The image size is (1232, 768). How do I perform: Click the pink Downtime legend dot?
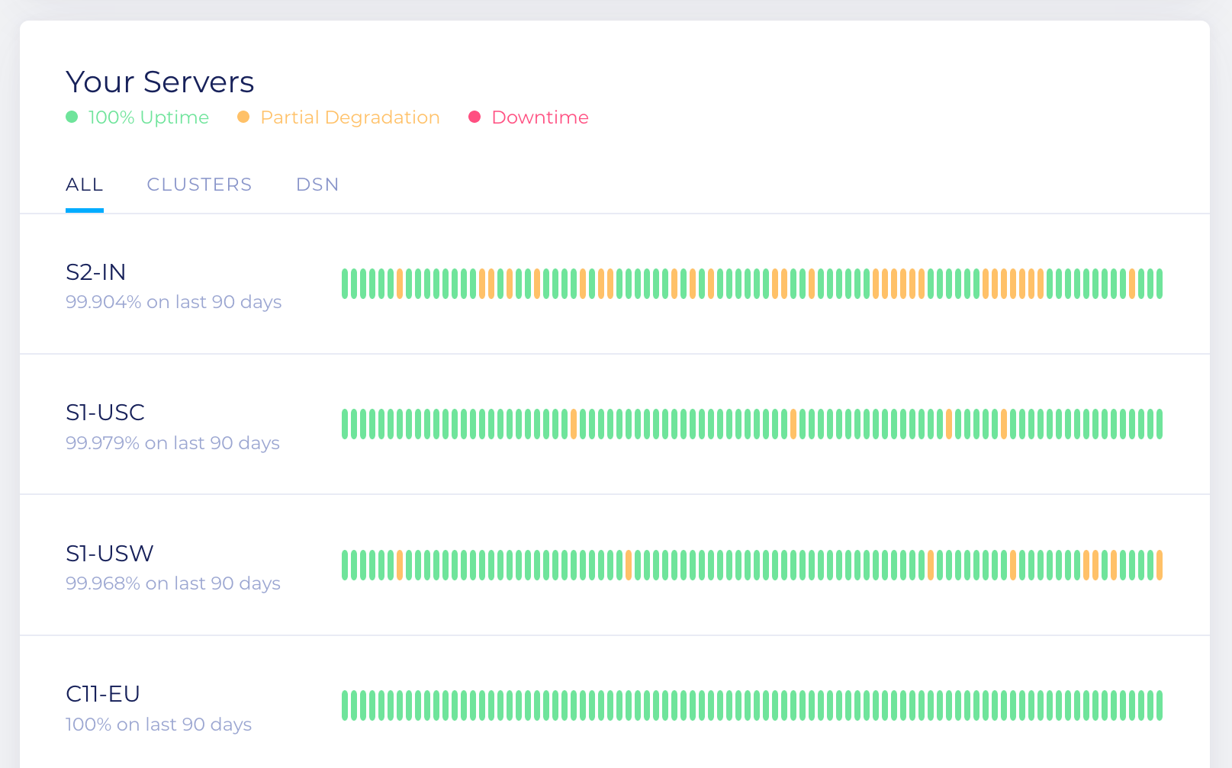(x=474, y=117)
